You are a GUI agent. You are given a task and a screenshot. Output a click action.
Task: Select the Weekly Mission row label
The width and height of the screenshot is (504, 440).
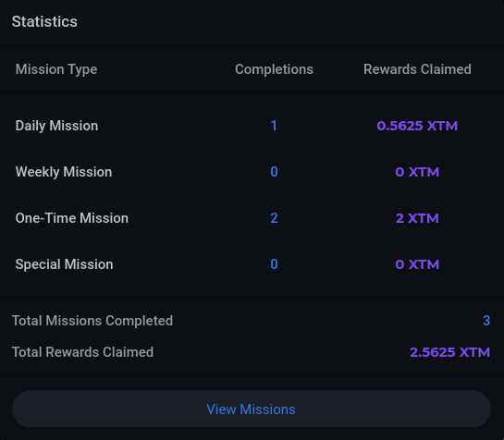coord(64,172)
